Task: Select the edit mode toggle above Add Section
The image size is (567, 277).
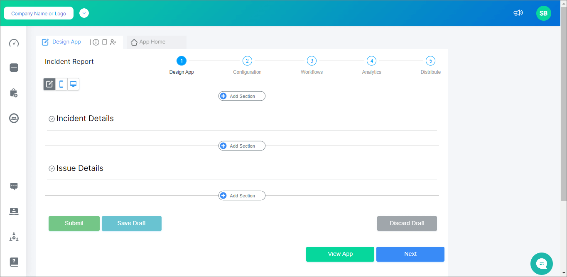Action: pos(49,84)
